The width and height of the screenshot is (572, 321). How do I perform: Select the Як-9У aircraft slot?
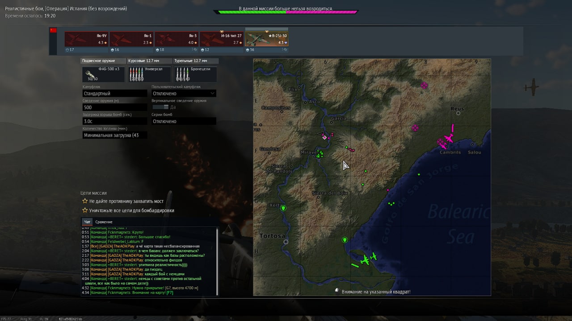(x=87, y=39)
